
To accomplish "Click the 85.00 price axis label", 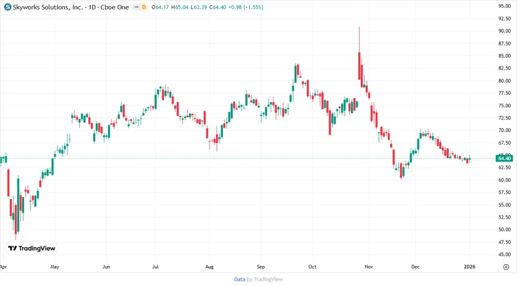I will [504, 56].
